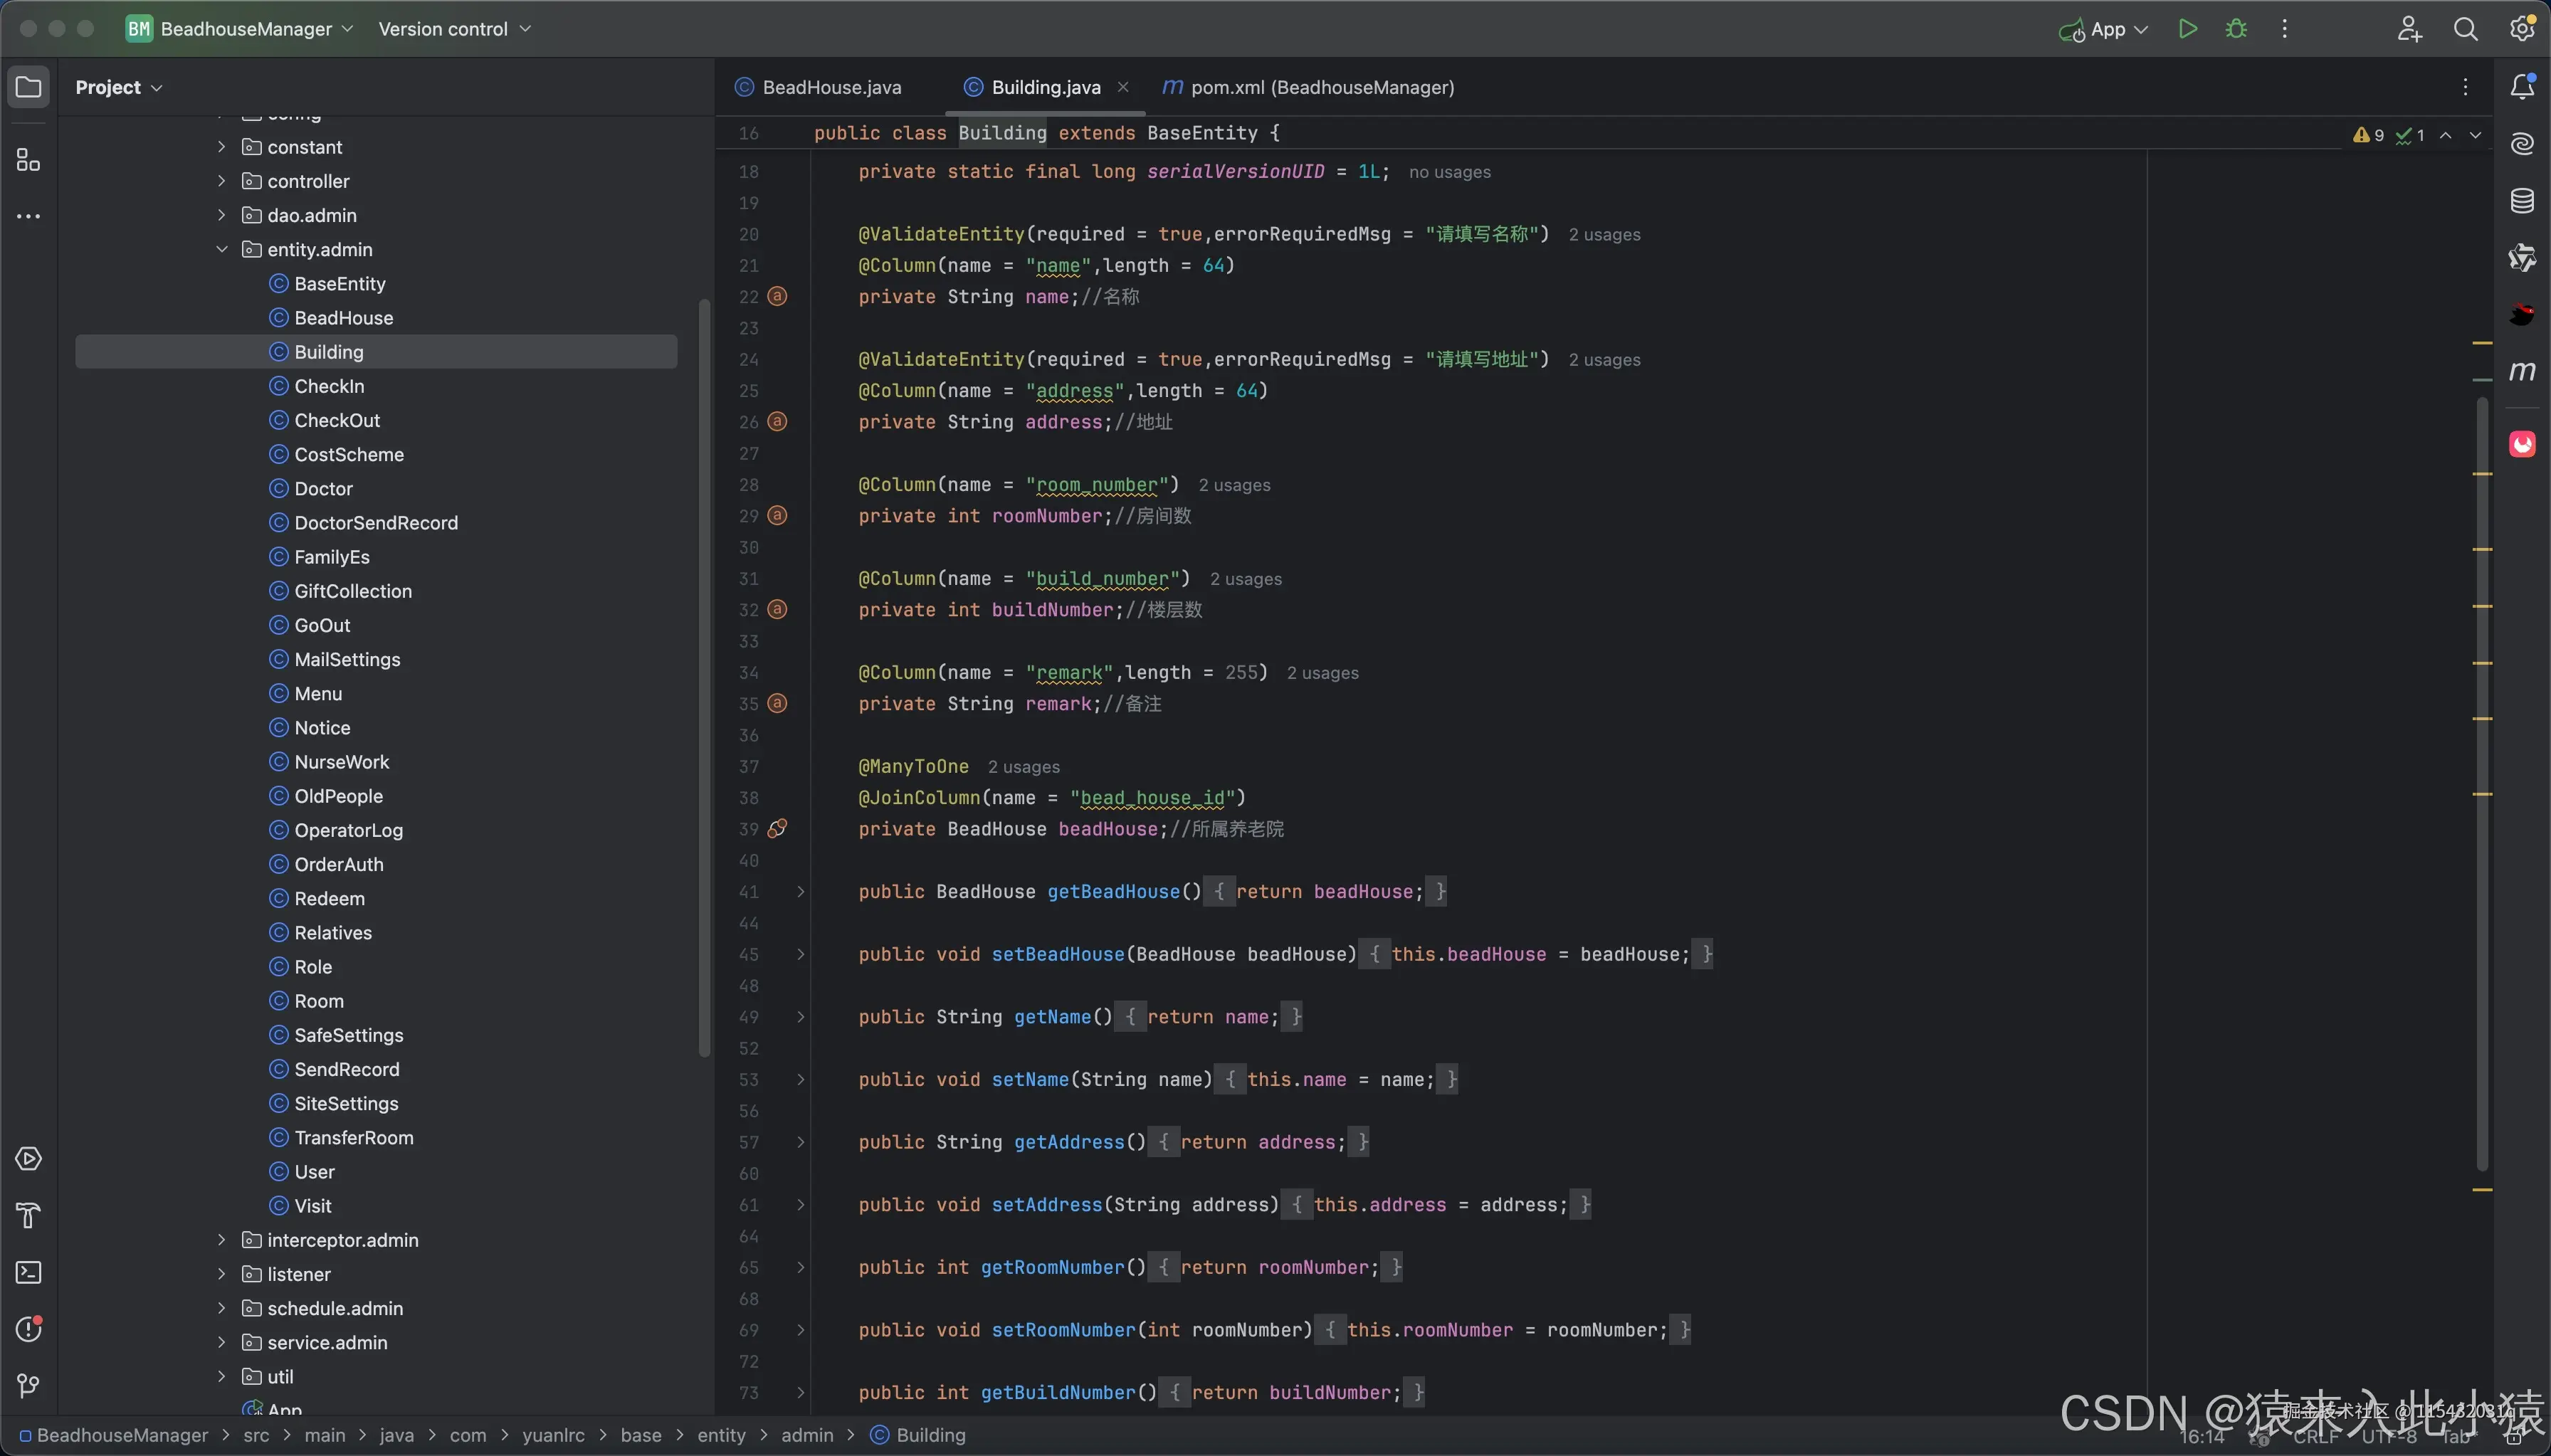Click the Debug bug icon
Viewport: 2551px width, 1456px height.
pos(2236,29)
